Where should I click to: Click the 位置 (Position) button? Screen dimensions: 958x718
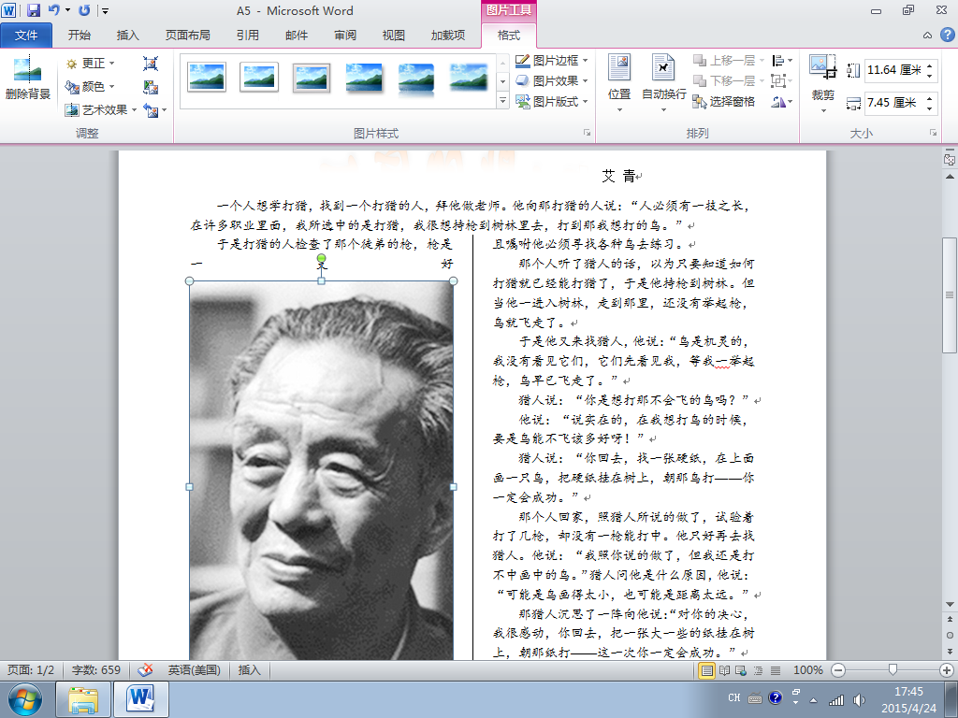tap(619, 83)
